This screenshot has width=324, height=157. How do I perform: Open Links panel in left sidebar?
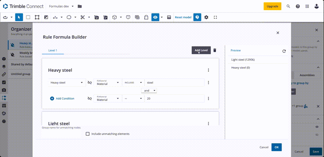4,74
